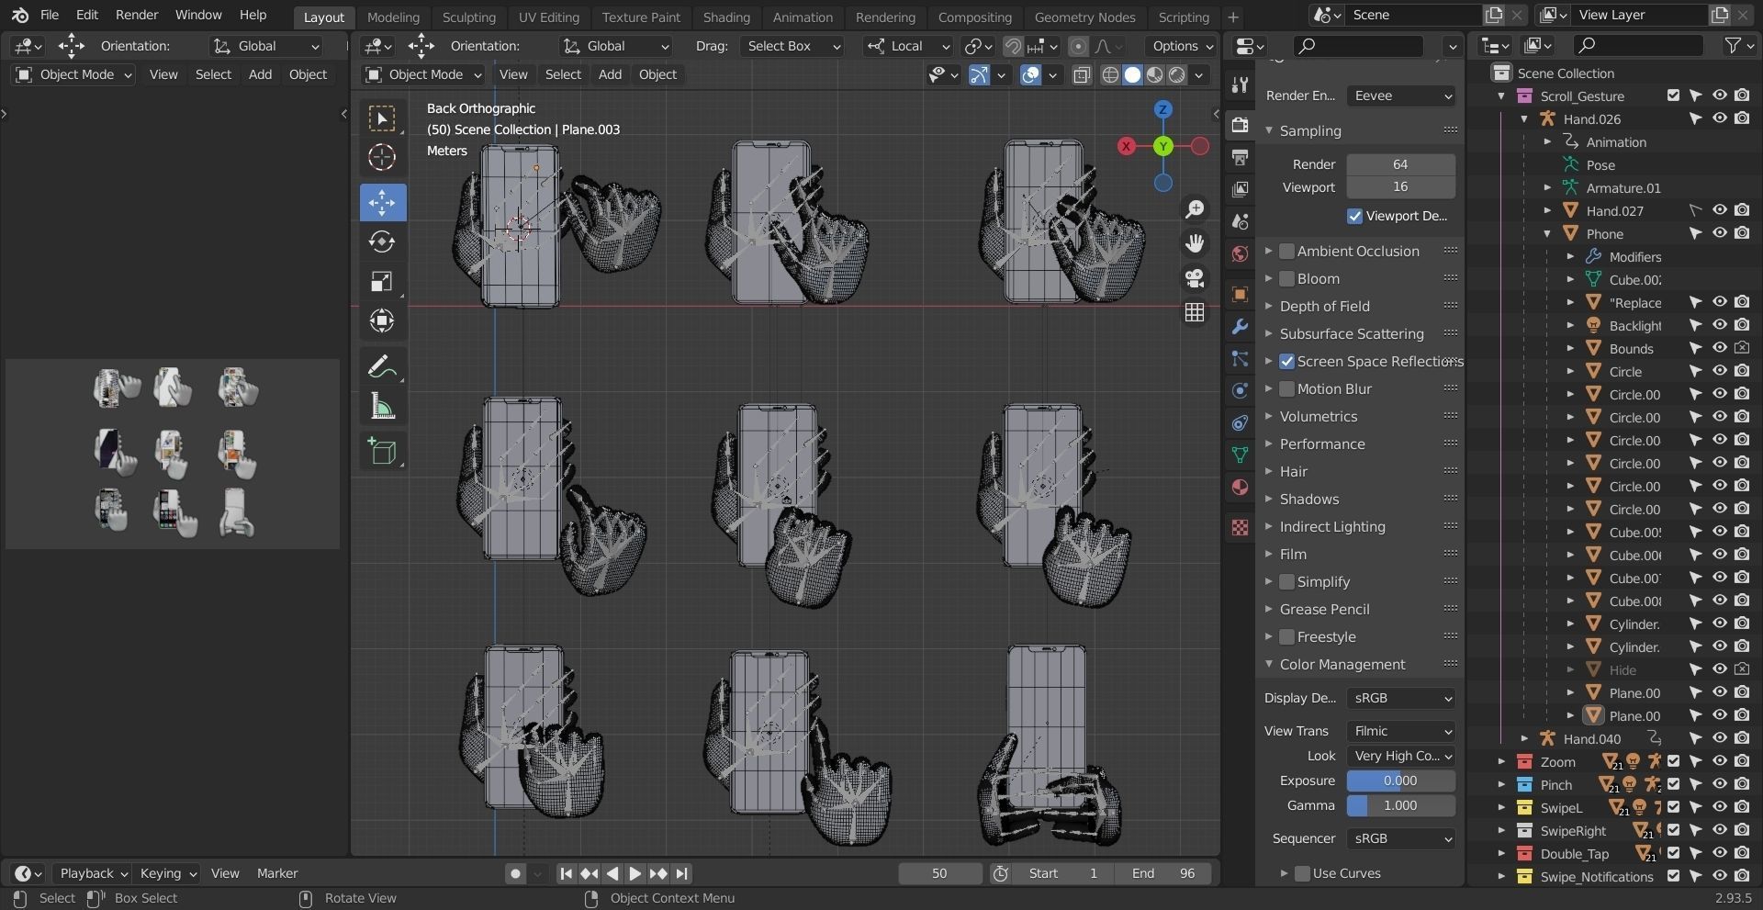Toggle Use Curves checkbox
This screenshot has width=1763, height=910.
[x=1302, y=873]
